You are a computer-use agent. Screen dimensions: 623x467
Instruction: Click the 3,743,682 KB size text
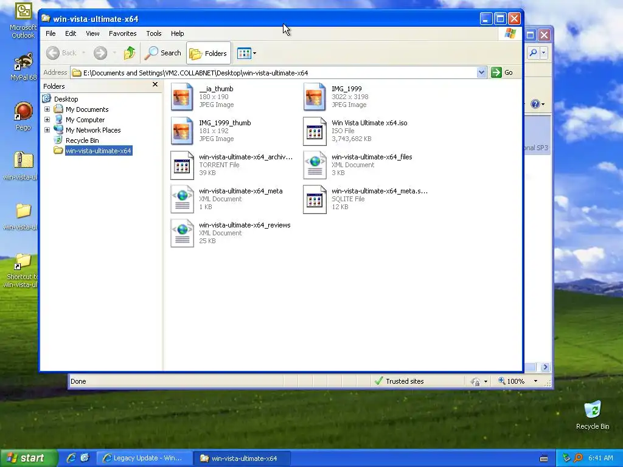click(x=351, y=139)
